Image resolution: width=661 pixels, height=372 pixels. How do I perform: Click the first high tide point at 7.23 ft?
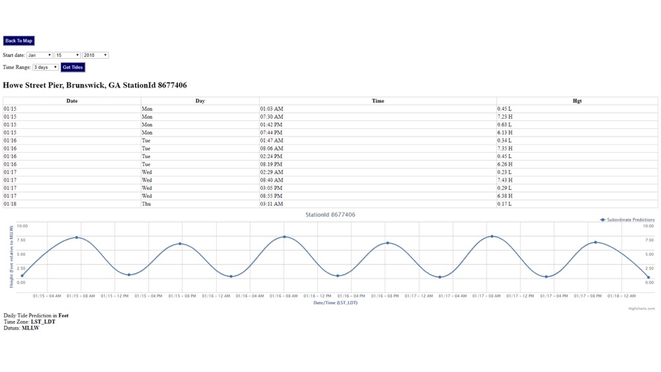(77, 238)
